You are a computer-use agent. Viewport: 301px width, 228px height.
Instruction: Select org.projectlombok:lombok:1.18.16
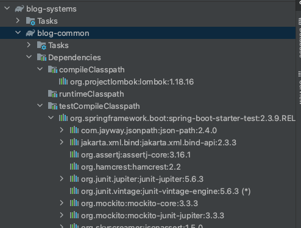pos(132,82)
